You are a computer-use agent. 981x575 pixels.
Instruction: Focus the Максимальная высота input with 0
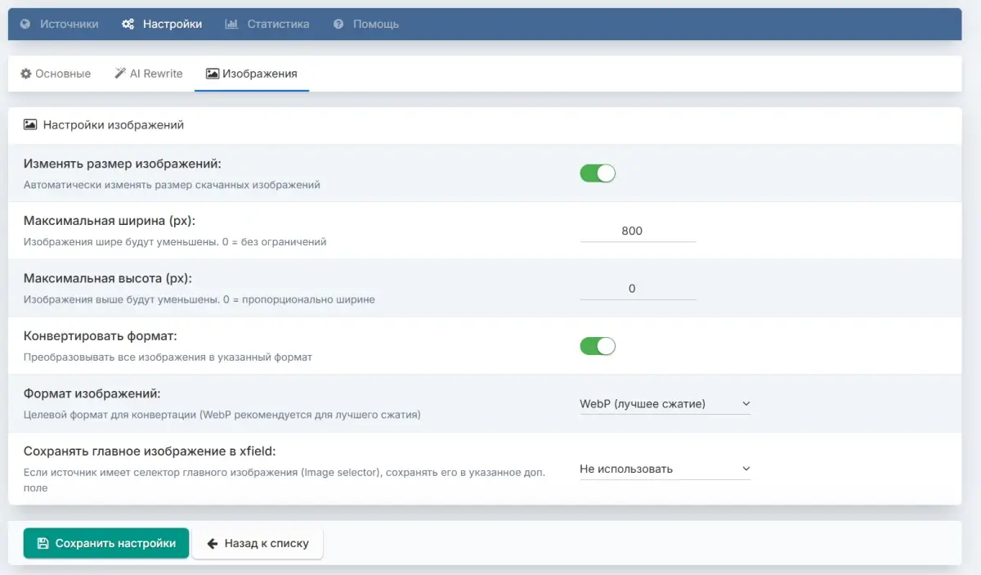click(x=638, y=289)
